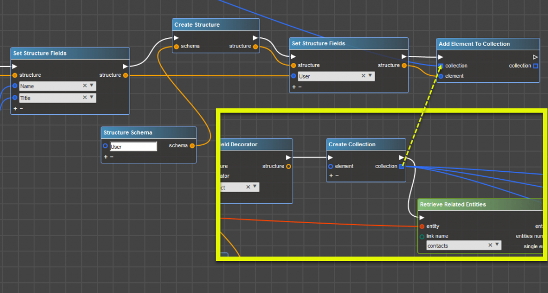Click the User text field in Structure Schema
The image size is (548, 293).
click(133, 146)
